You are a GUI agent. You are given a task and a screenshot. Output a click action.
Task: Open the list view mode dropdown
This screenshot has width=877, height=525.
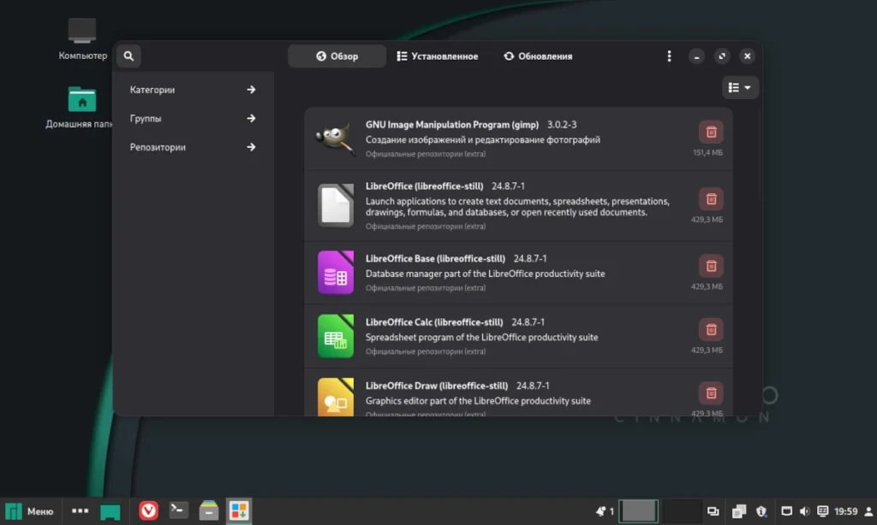click(739, 88)
